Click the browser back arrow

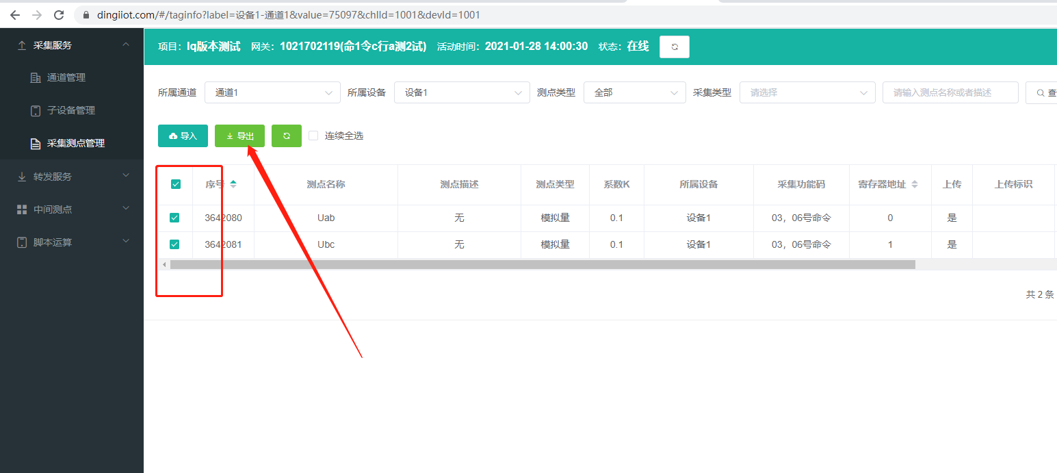pos(15,14)
